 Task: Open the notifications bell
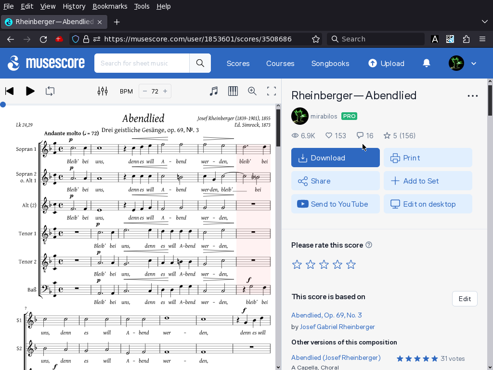pyautogui.click(x=427, y=63)
